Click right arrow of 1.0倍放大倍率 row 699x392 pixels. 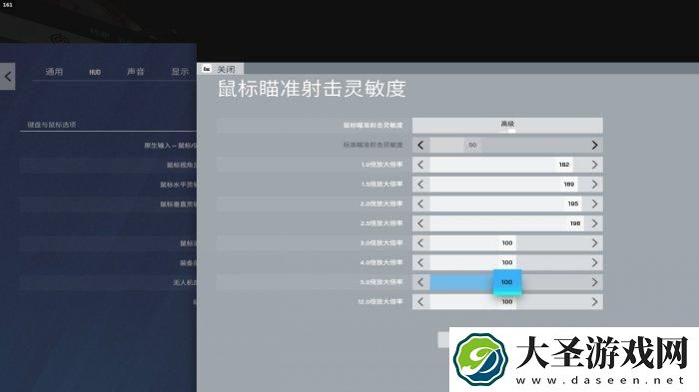point(594,165)
